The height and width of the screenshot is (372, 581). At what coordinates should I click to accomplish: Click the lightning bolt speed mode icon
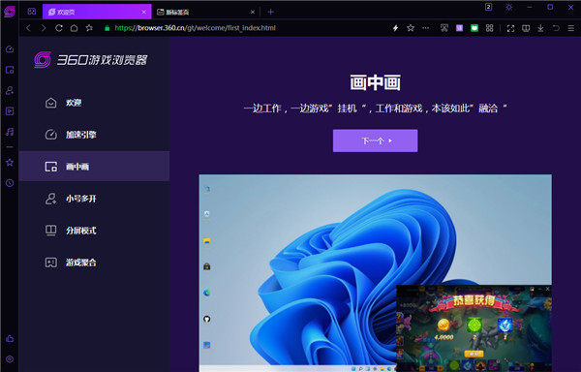(395, 28)
